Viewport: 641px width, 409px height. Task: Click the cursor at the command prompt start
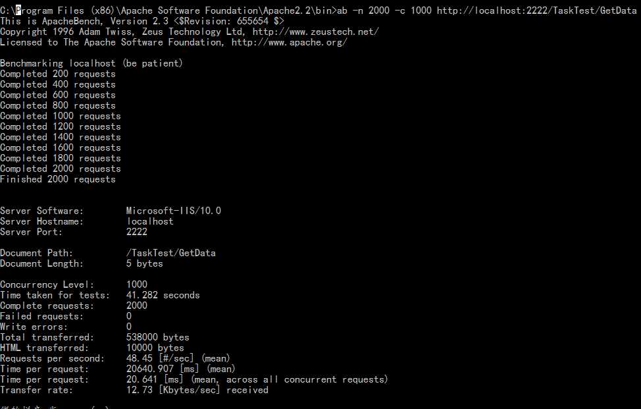pyautogui.click(x=18, y=11)
